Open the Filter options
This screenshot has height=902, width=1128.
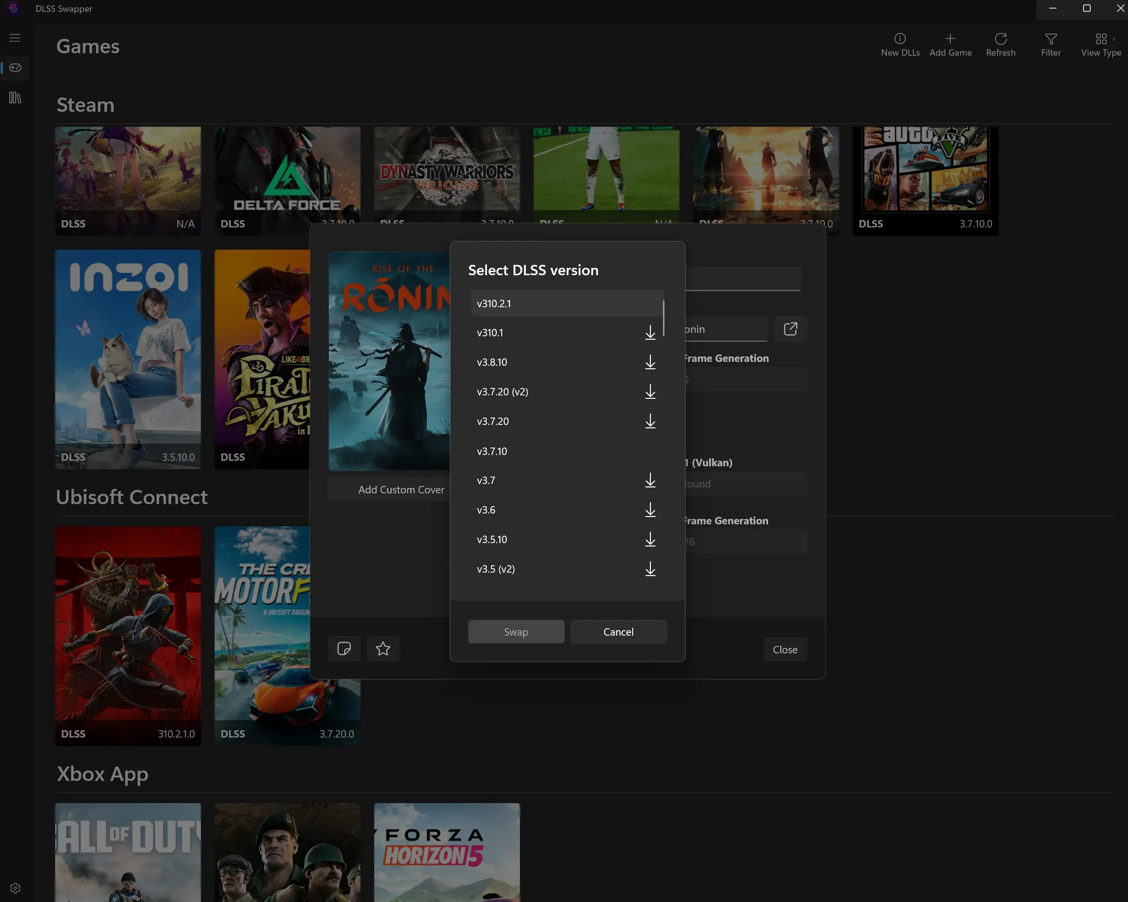pyautogui.click(x=1051, y=45)
